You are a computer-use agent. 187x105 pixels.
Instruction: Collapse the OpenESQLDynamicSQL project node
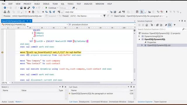[139, 39]
